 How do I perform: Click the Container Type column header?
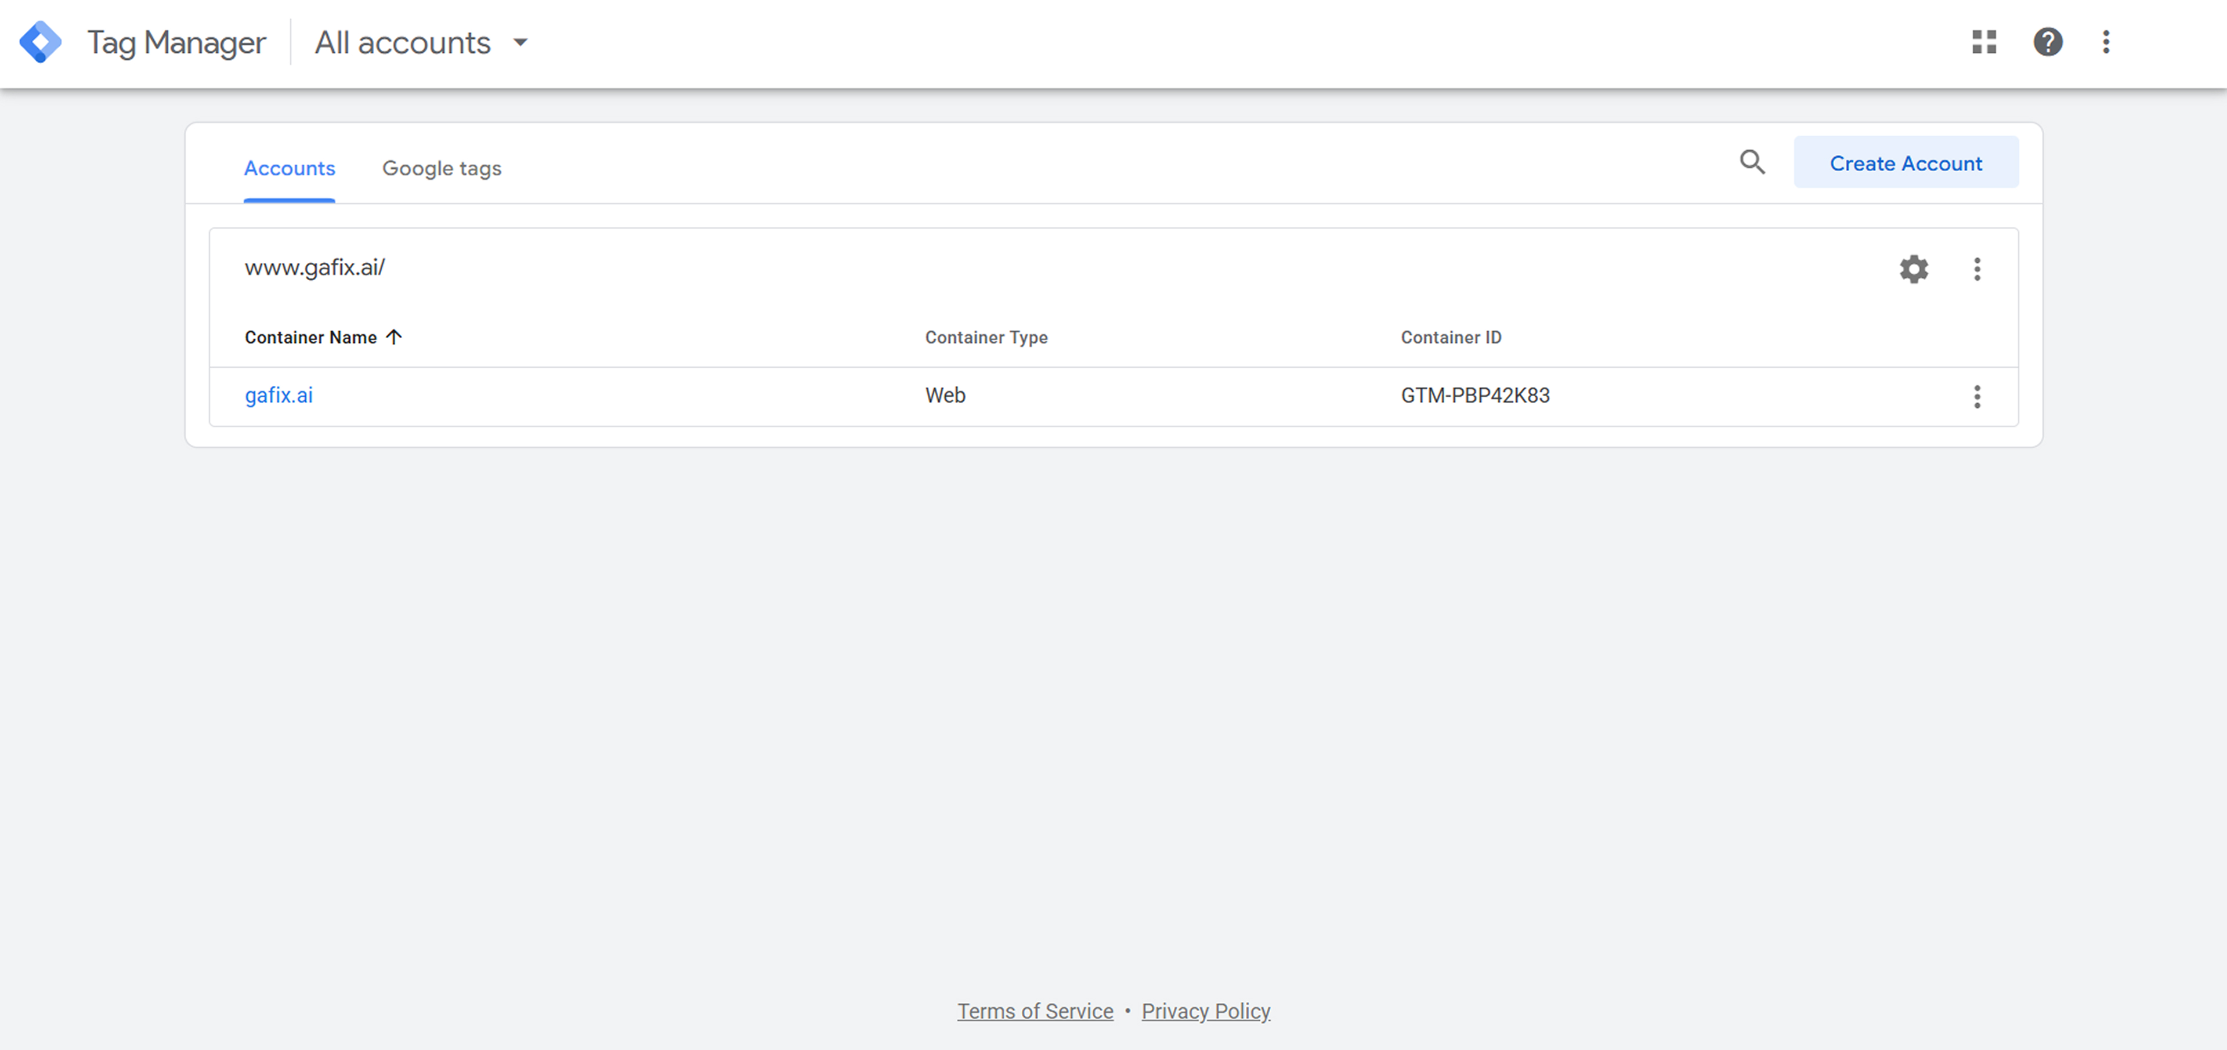click(986, 337)
